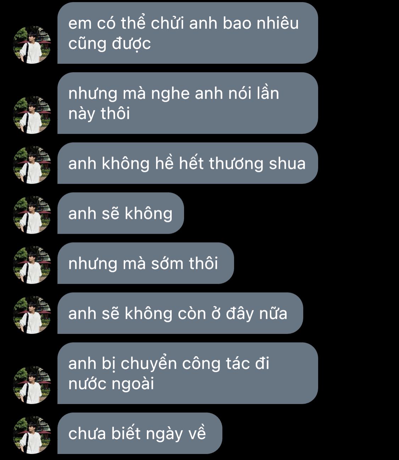Click the "chưa biết ngày về" message
The height and width of the screenshot is (460, 399).
[x=140, y=433]
